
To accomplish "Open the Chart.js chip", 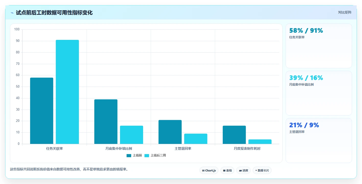I will [209, 170].
